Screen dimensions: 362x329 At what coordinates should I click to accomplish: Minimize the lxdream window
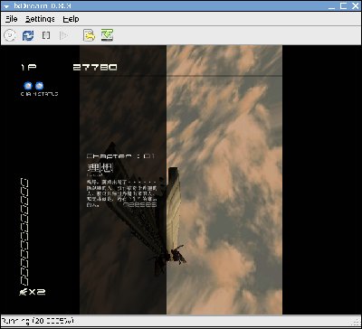pyautogui.click(x=331, y=6)
